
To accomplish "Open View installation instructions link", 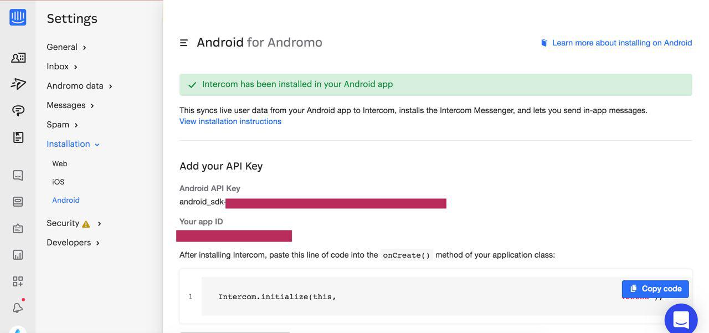I will pos(230,121).
